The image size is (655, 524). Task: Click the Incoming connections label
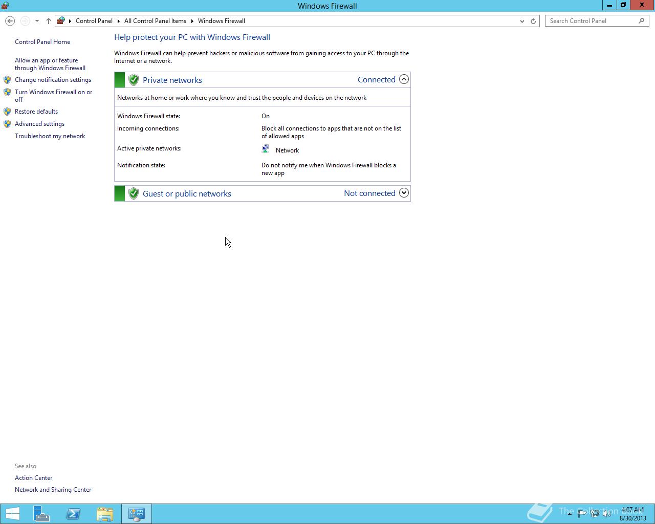(148, 128)
